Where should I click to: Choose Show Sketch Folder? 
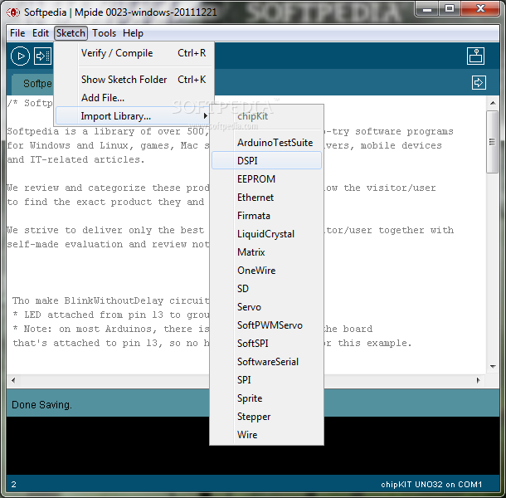tap(134, 80)
